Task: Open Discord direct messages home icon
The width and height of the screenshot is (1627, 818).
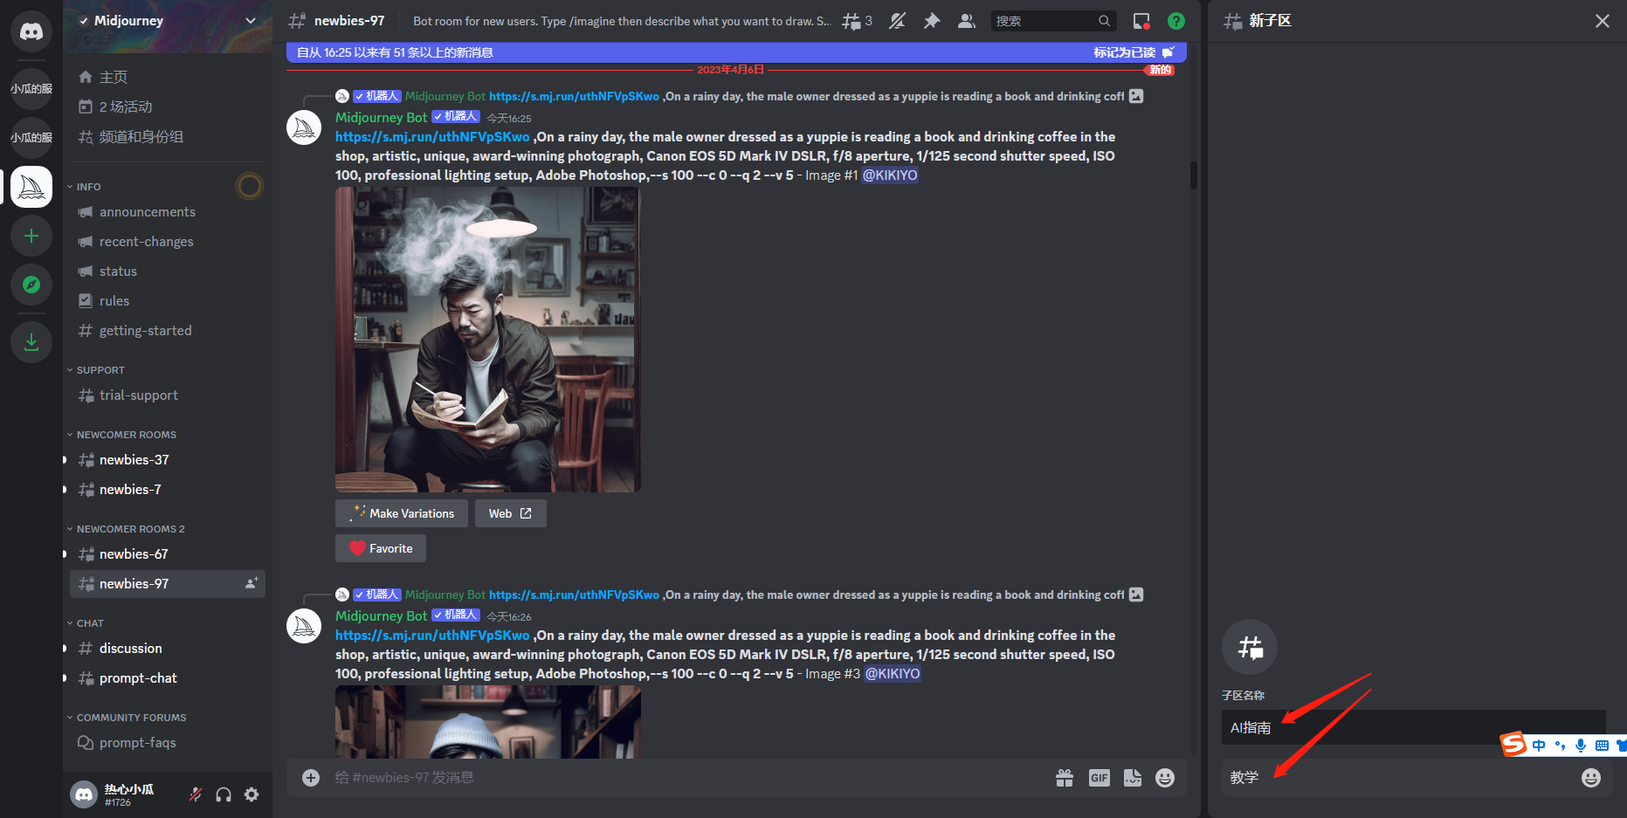Action: (x=31, y=31)
